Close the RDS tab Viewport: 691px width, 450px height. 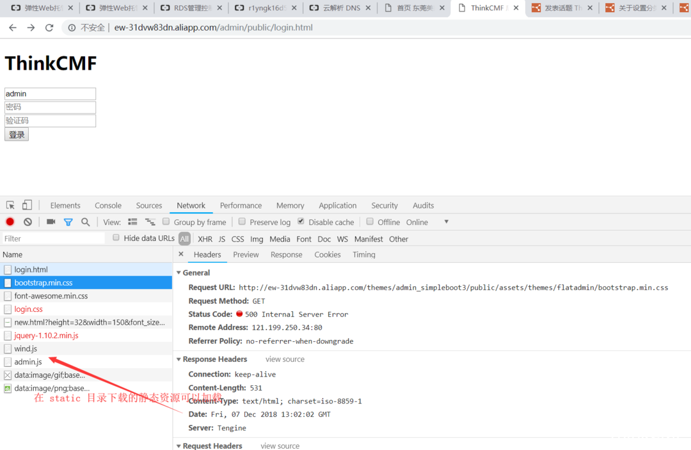click(219, 8)
